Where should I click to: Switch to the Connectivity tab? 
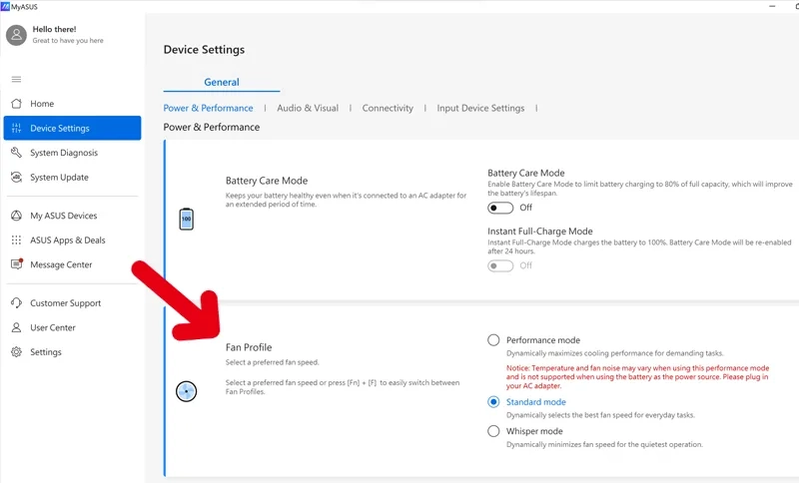[388, 108]
